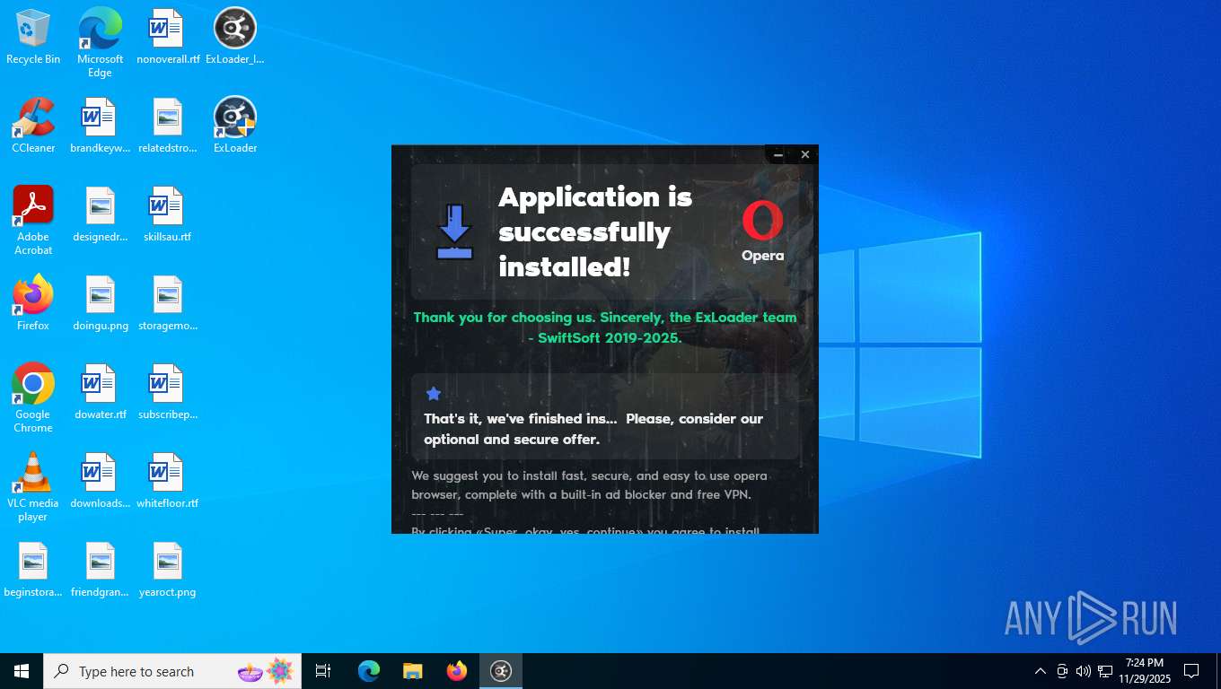Select the yearoct.png image file
This screenshot has width=1221, height=689.
tap(168, 570)
